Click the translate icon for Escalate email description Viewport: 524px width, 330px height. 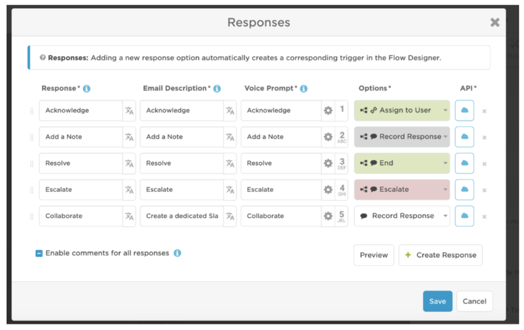point(230,189)
